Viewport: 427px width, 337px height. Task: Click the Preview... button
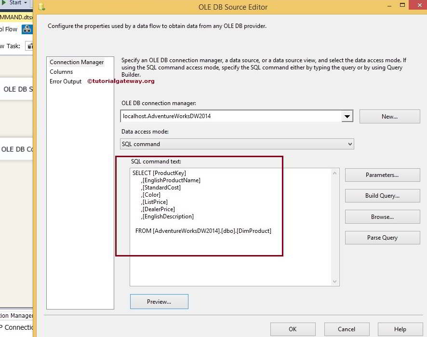pyautogui.click(x=159, y=302)
